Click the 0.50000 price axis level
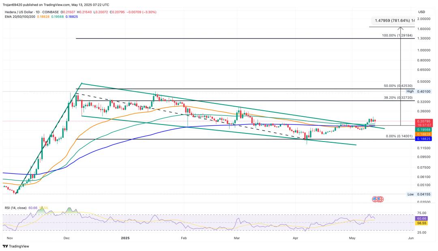 point(424,82)
